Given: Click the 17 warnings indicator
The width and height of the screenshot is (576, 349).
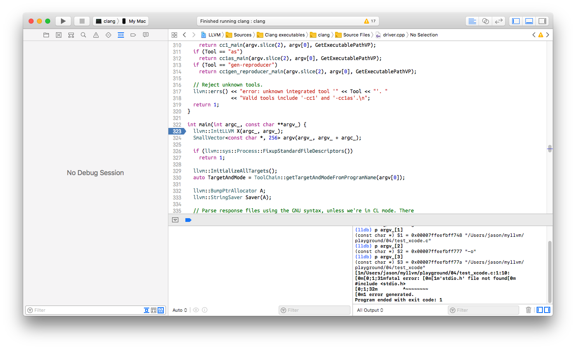Looking at the screenshot, I should click(x=369, y=21).
